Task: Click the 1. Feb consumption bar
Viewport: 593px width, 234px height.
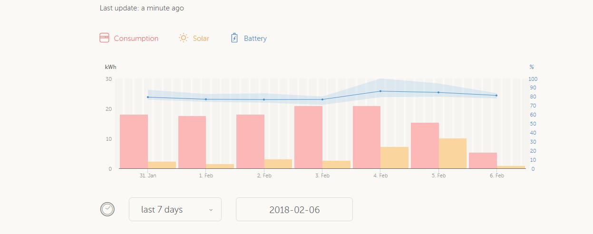Action: point(192,142)
